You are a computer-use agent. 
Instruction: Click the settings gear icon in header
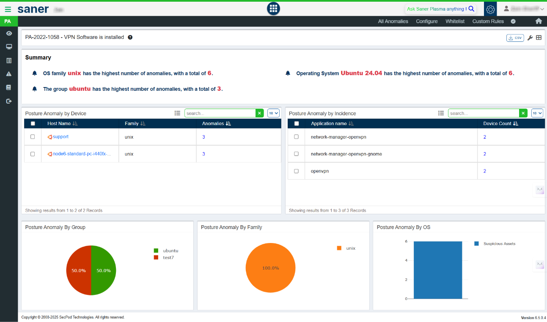click(x=490, y=9)
